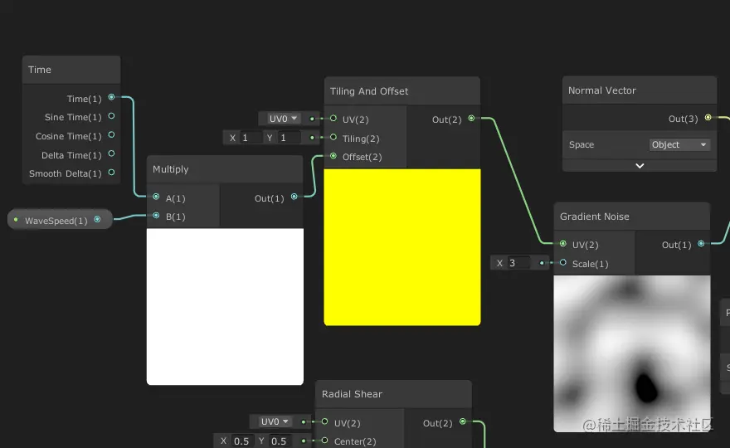730x448 pixels.
Task: Click the WaveSpeed(1) property output port
Action: point(97,219)
